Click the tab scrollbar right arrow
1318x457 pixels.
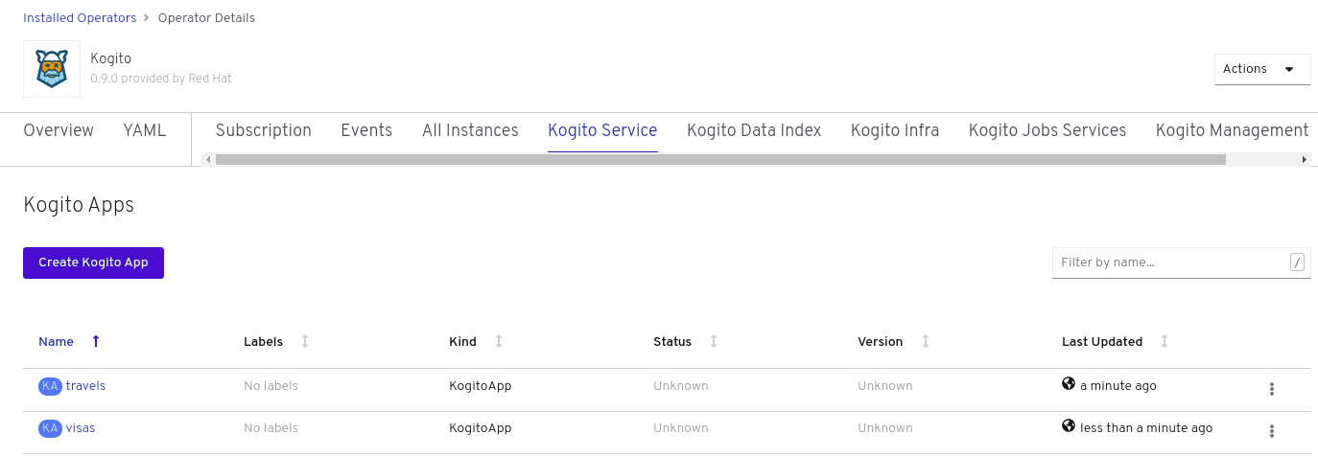[x=1305, y=159]
